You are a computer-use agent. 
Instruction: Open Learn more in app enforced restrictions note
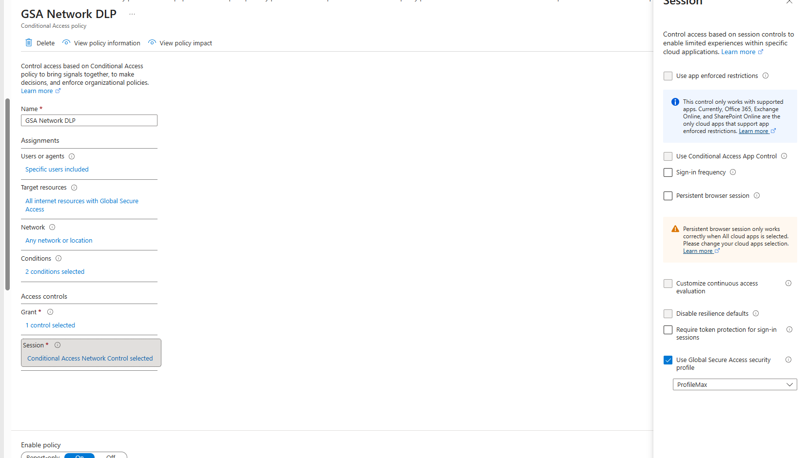757,132
